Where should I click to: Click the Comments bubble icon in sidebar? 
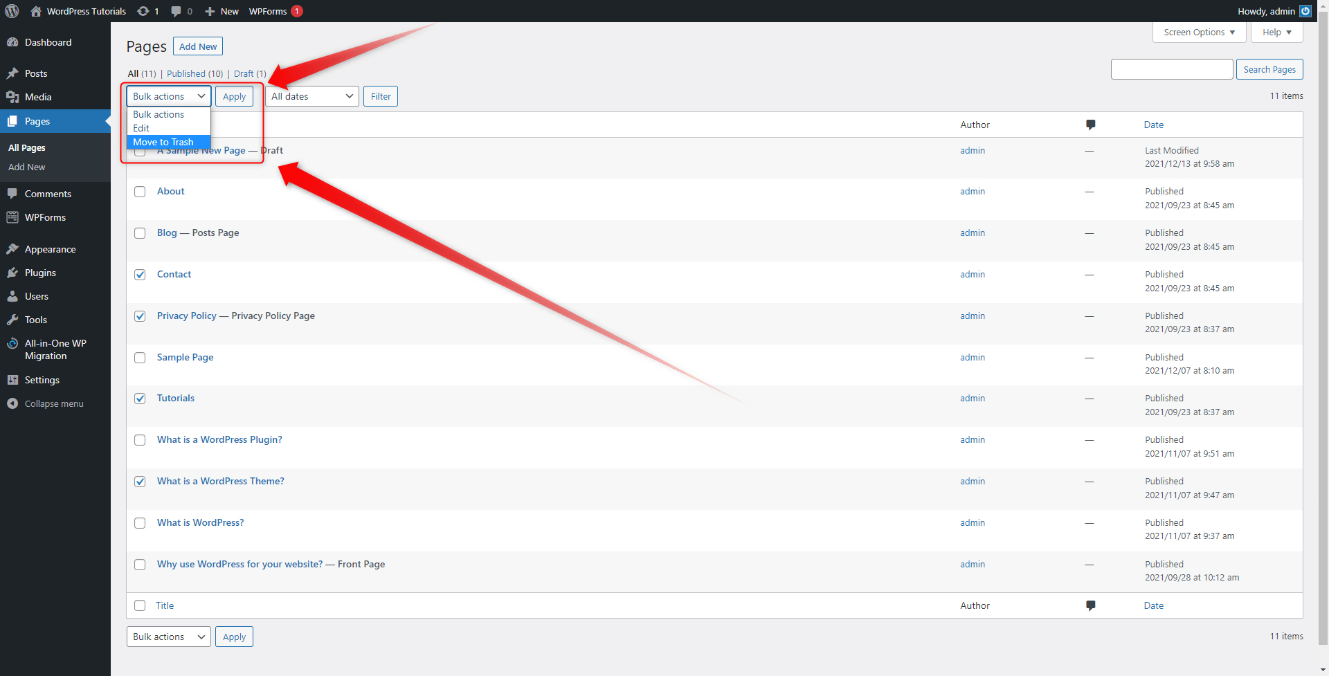point(12,194)
